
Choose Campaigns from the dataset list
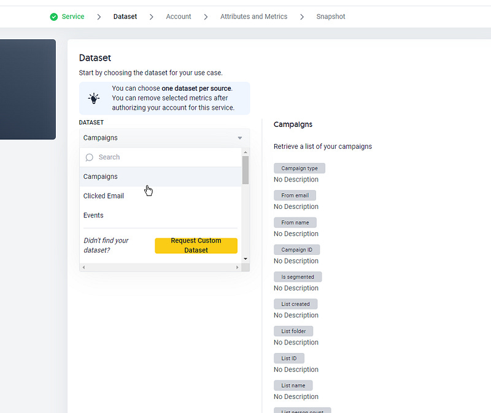(x=161, y=176)
